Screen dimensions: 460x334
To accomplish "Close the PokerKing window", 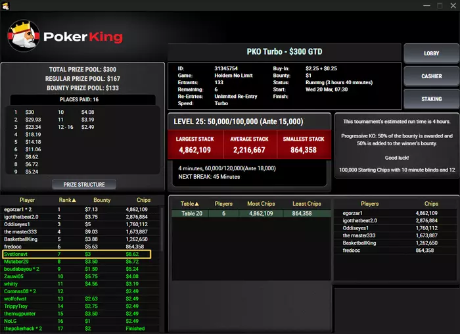I will click(x=453, y=5).
